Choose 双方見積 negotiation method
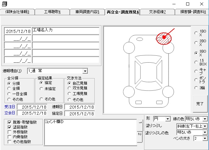 69,88
